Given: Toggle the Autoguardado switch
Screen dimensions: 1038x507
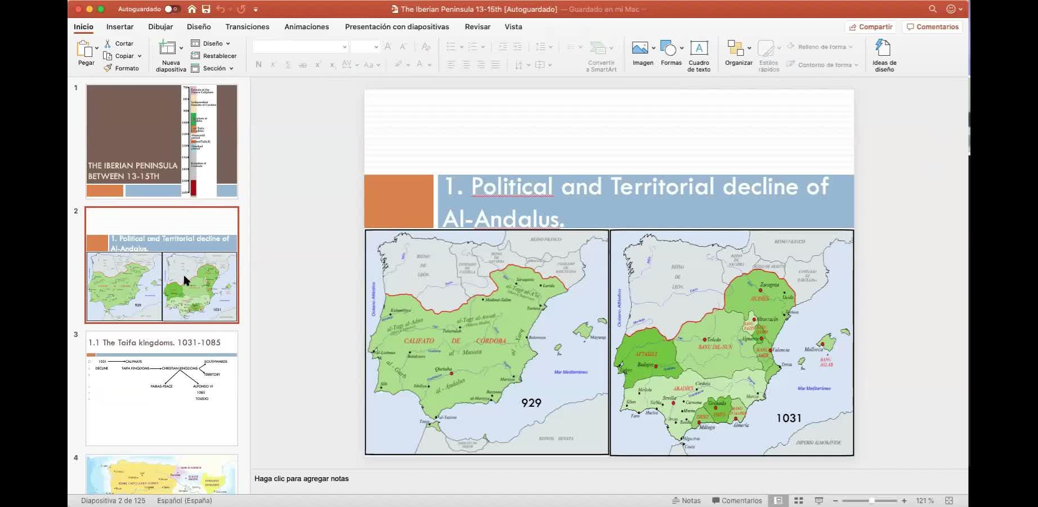Looking at the screenshot, I should (x=172, y=9).
